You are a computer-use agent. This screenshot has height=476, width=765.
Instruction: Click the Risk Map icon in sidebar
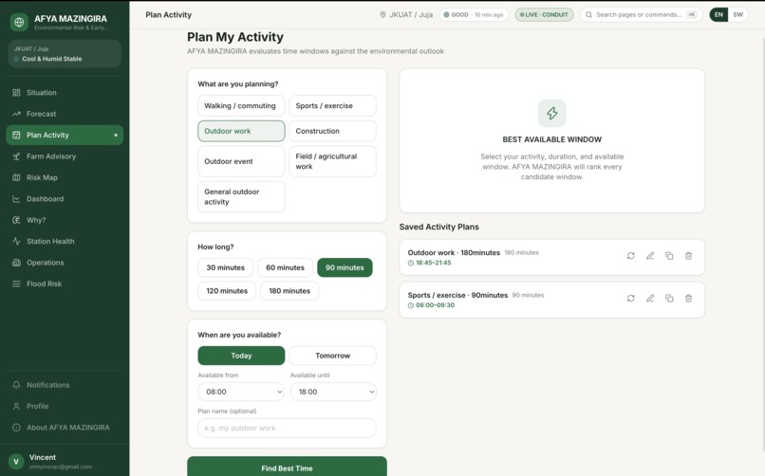pyautogui.click(x=16, y=178)
